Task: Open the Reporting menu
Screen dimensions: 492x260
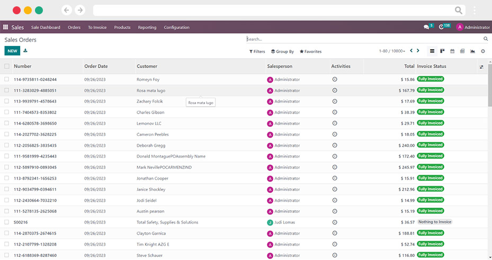Action: (147, 27)
